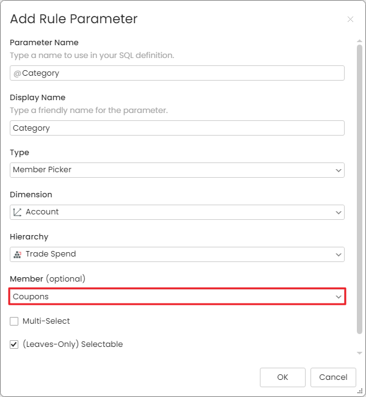Screen dimensions: 366x397
Task: Click the dialog resize grip icon
Action: (x=360, y=392)
